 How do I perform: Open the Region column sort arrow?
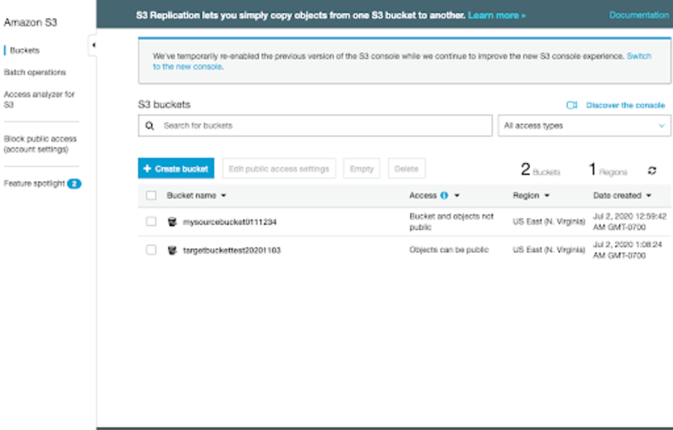(547, 196)
